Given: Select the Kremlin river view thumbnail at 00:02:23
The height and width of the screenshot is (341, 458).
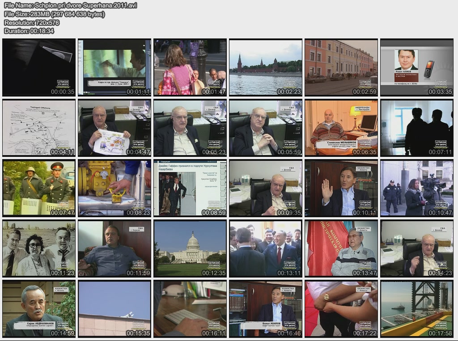Looking at the screenshot, I should coord(266,67).
